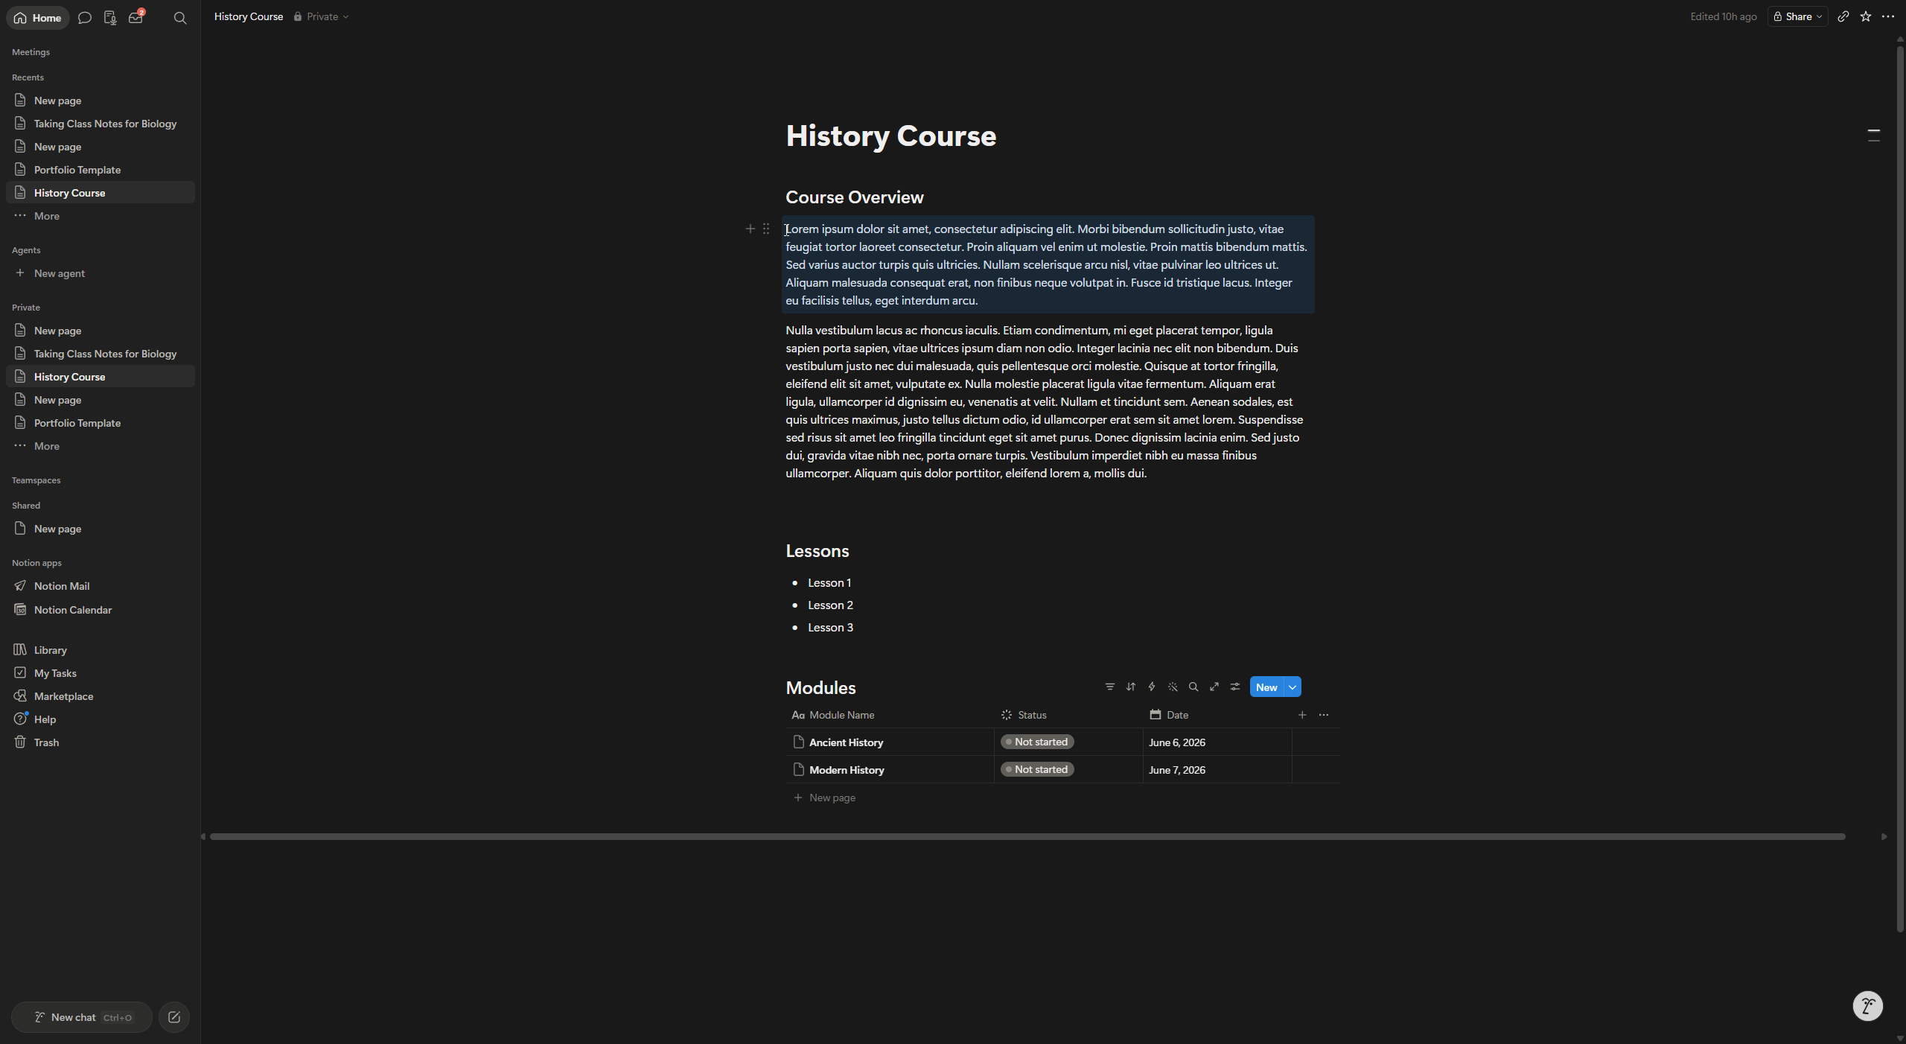Copy page link using the chain icon

click(1843, 16)
